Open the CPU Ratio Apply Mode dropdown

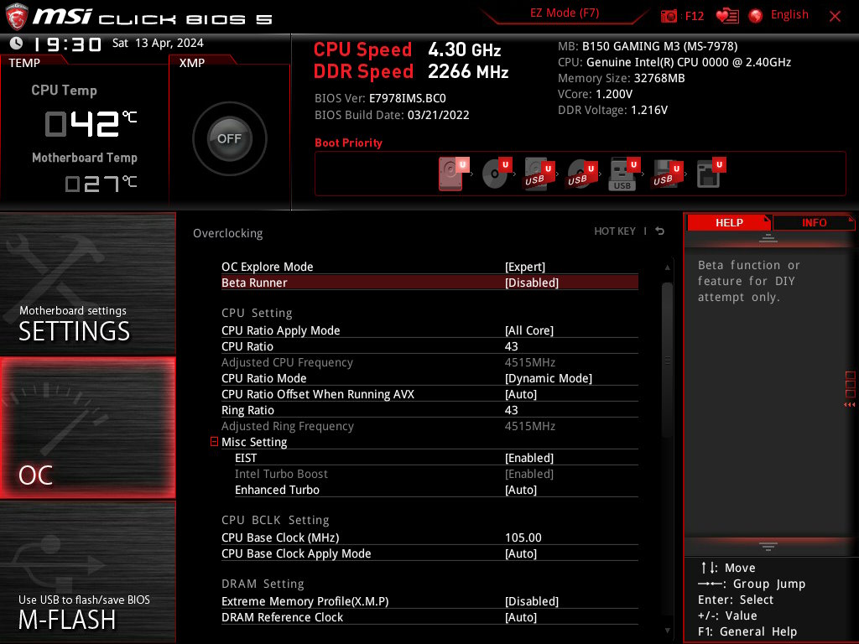point(529,330)
